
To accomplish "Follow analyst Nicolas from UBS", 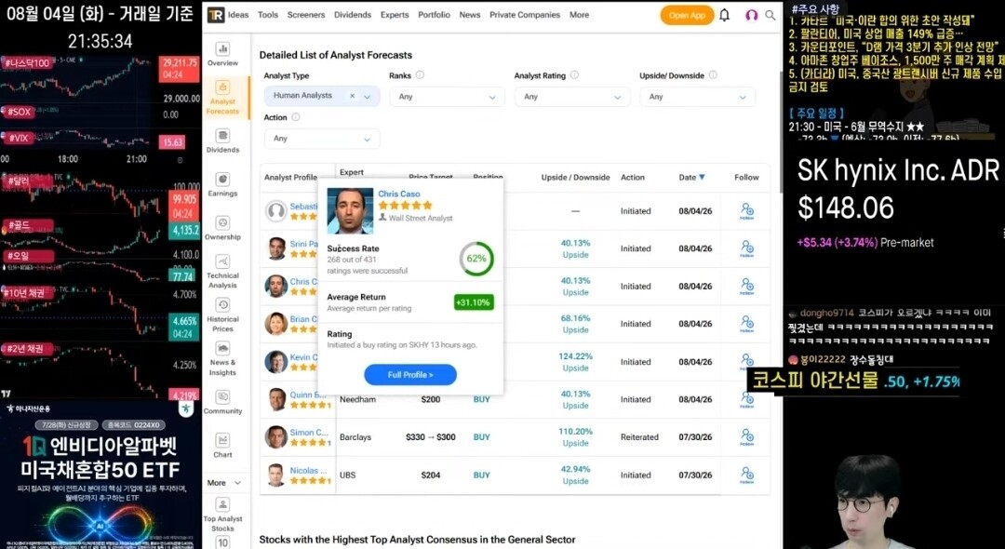I will pyautogui.click(x=746, y=475).
